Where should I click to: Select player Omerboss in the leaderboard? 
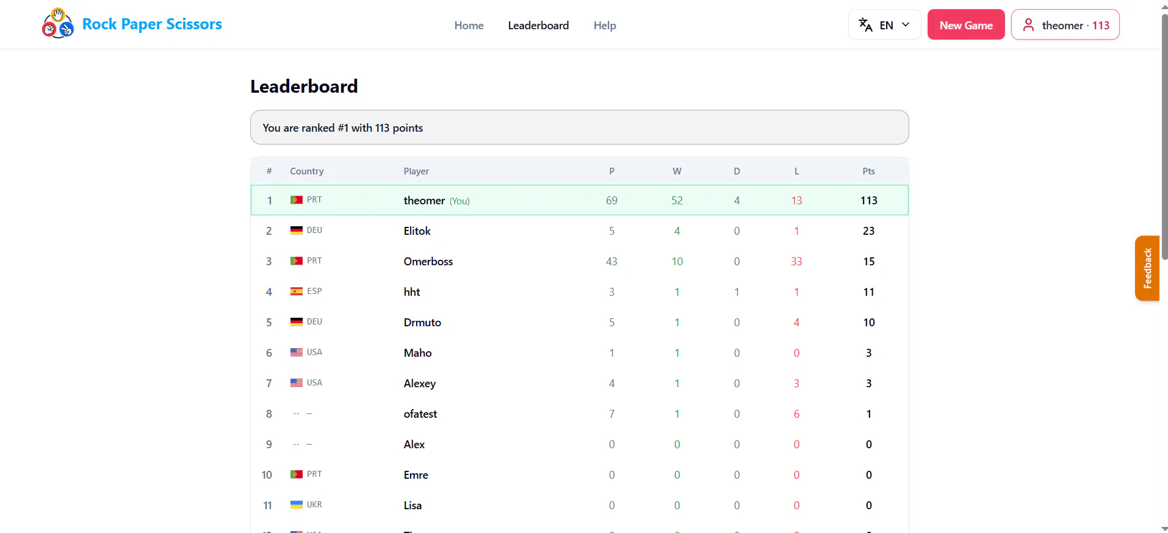point(428,262)
